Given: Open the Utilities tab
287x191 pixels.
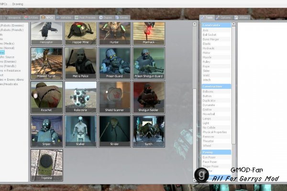Looking at the screenshot, I should tap(241, 18).
